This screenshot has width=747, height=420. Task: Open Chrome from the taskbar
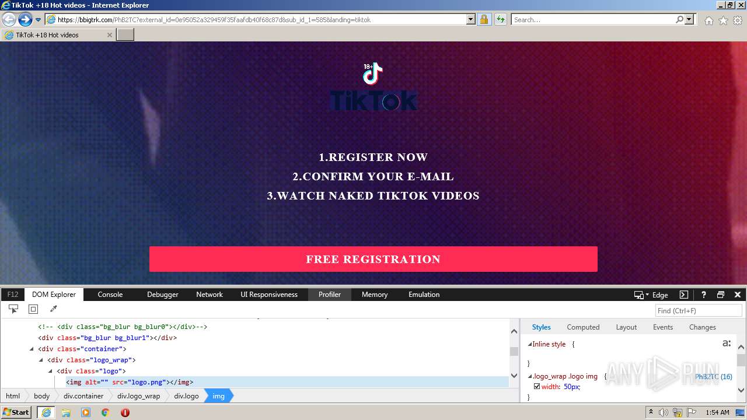click(x=105, y=412)
